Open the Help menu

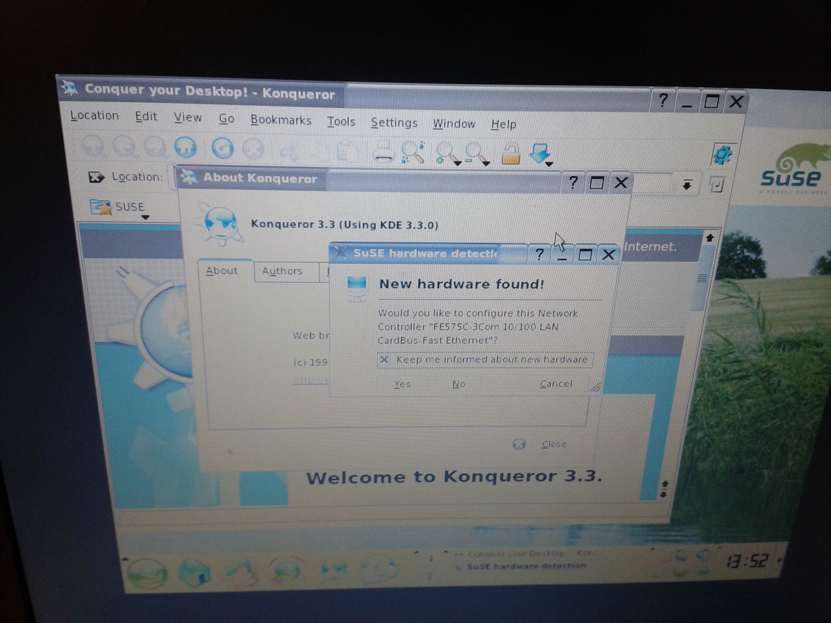click(503, 124)
